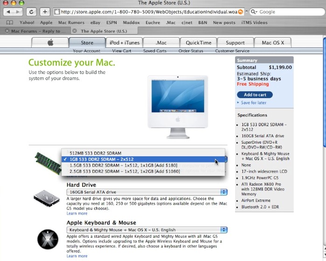Zoom the window with the green button

click(x=21, y=3)
